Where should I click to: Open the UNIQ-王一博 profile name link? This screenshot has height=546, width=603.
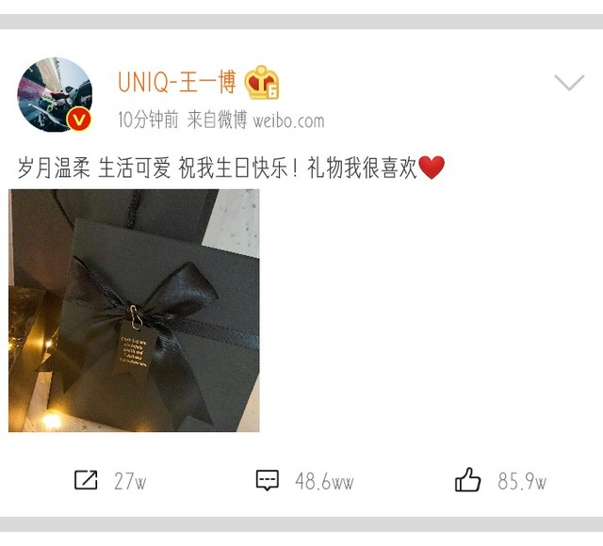(176, 82)
